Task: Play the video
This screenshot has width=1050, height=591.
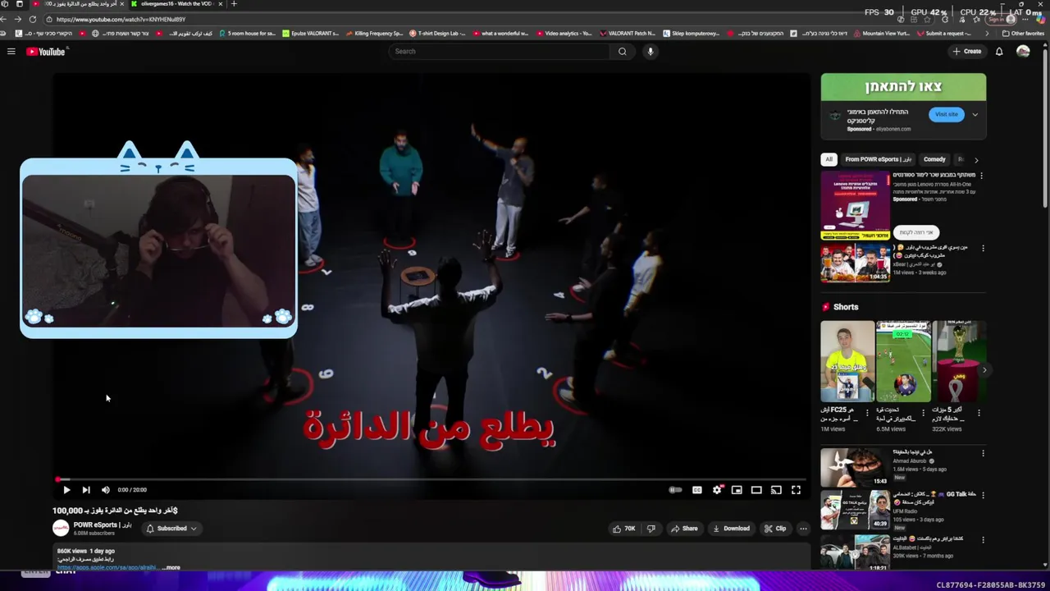Action: pyautogui.click(x=66, y=490)
